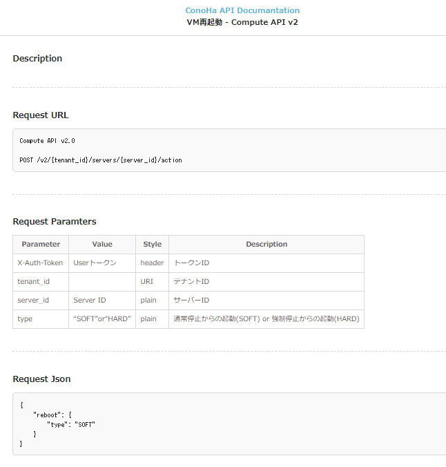Click the URI style cell
Viewport: 446px width, 467px height.
coord(147,282)
